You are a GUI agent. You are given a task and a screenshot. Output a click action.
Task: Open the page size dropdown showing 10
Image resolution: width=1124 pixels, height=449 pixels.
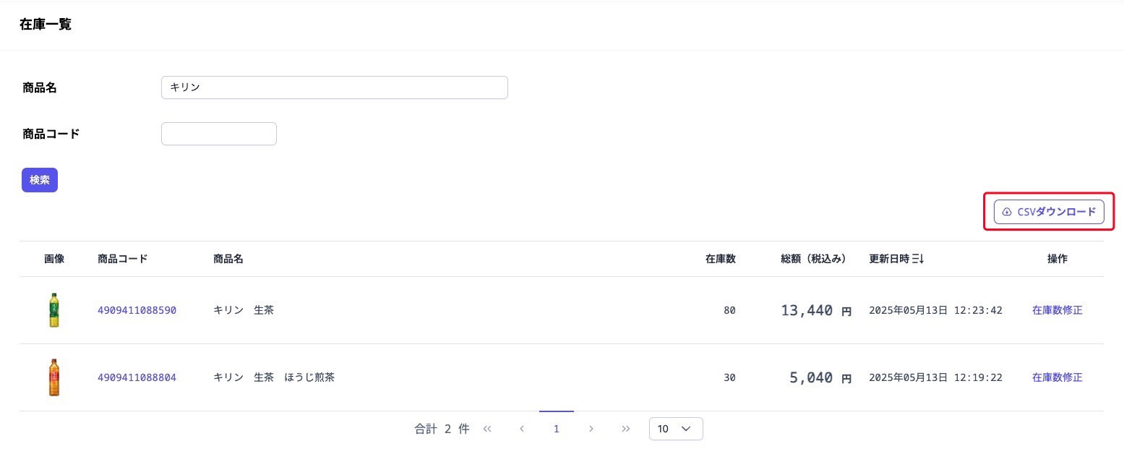pos(676,429)
